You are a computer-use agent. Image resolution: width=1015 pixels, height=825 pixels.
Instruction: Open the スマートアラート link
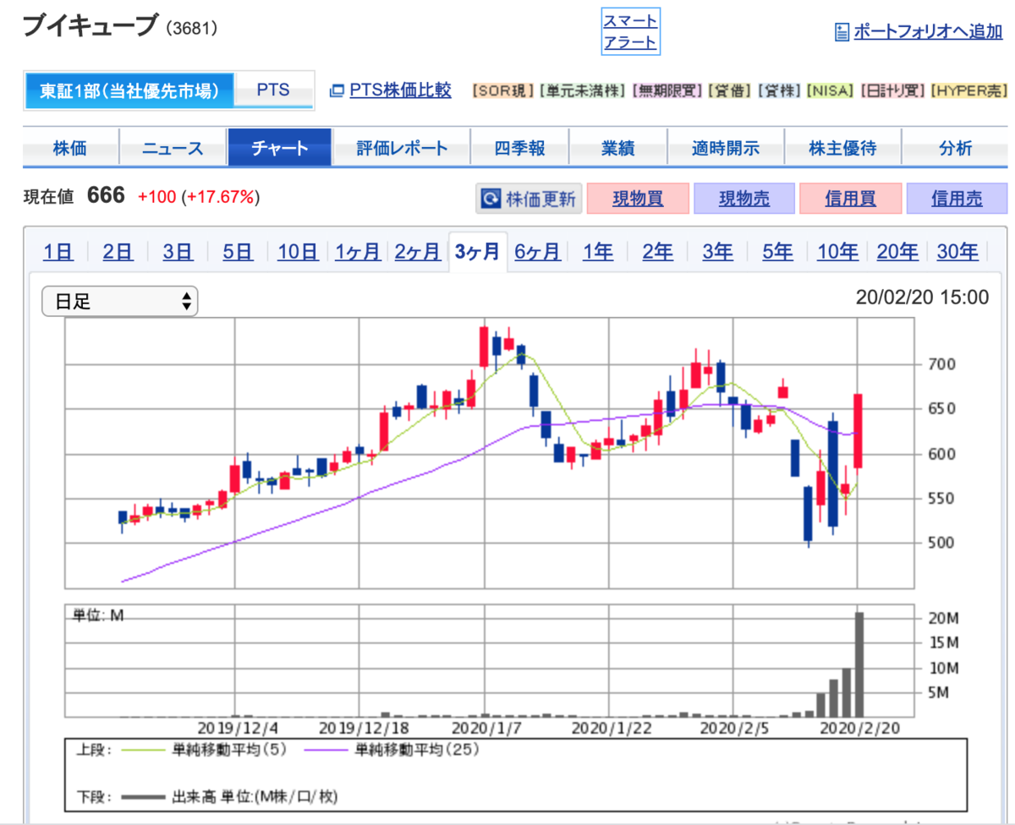pyautogui.click(x=630, y=32)
